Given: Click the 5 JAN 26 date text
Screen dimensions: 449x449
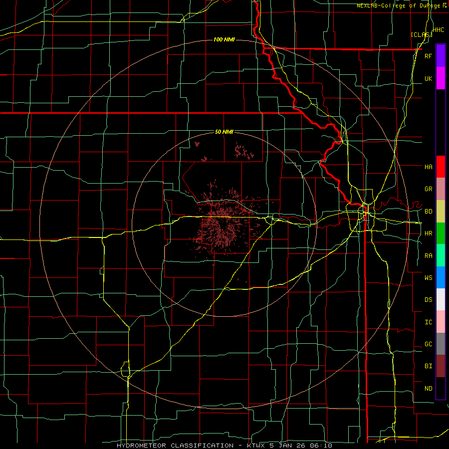Looking at the screenshot, I should coord(288,446).
